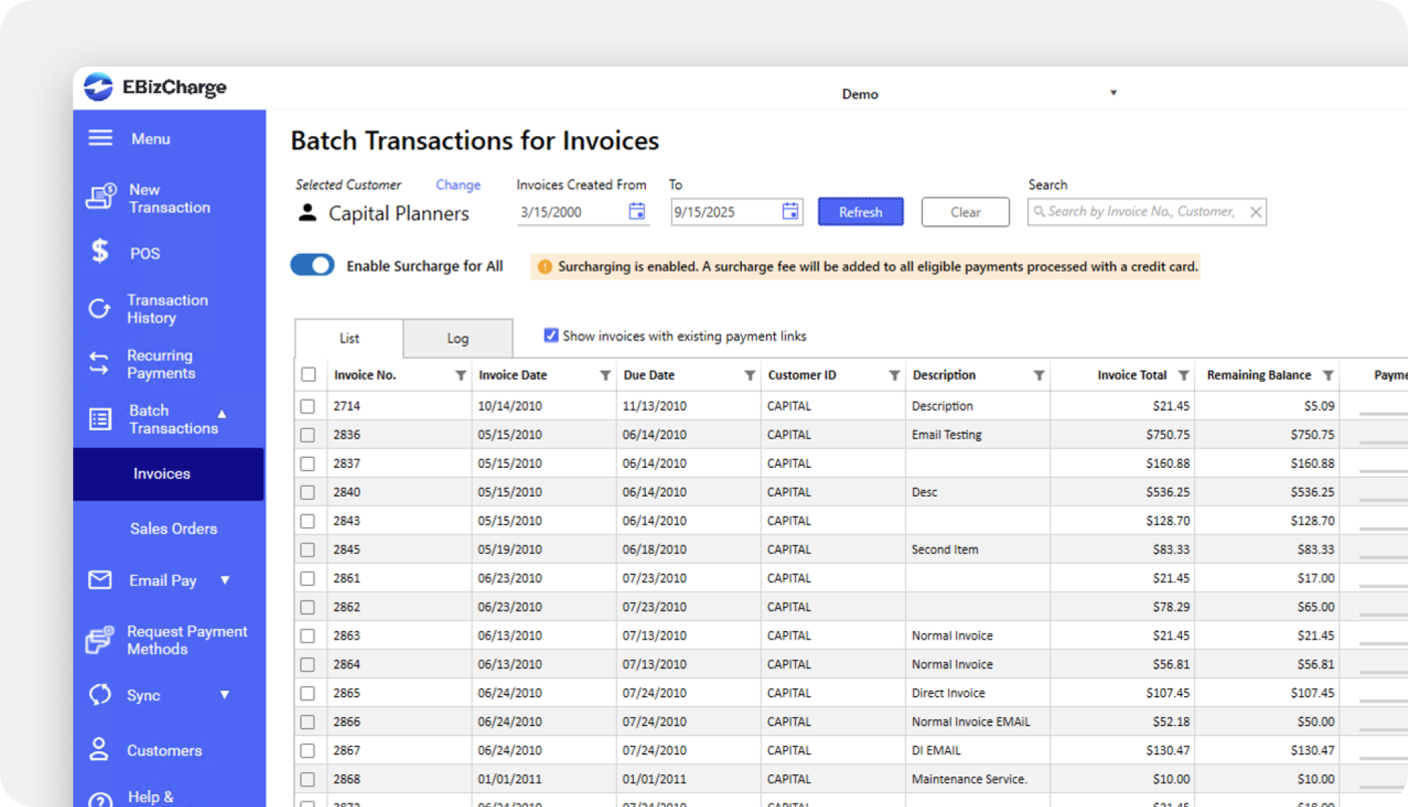Click the hamburger Menu icon
This screenshot has height=807, width=1408.
100,138
